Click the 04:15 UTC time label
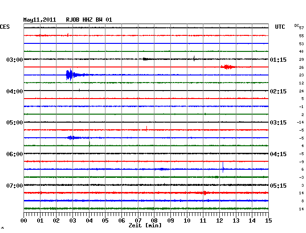Image resolution: width=306 pixels, height=233 pixels. (x=278, y=154)
